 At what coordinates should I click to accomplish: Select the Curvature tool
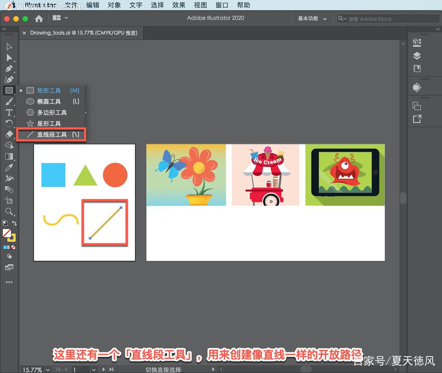9,79
